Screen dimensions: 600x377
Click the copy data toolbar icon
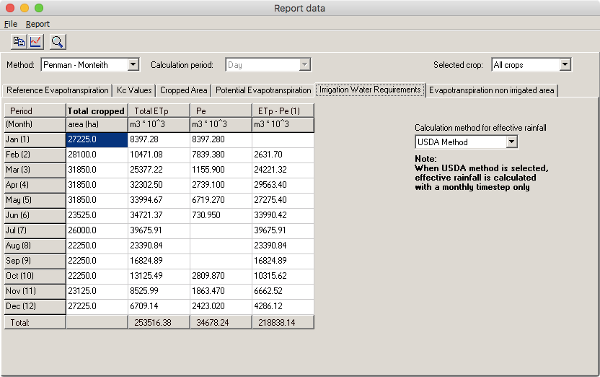(19, 41)
